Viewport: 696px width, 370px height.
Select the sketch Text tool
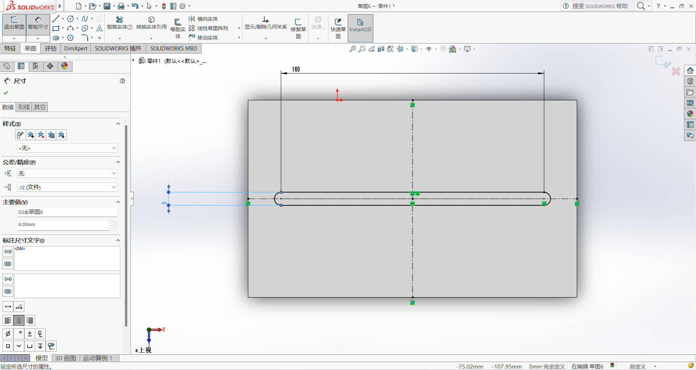99,28
